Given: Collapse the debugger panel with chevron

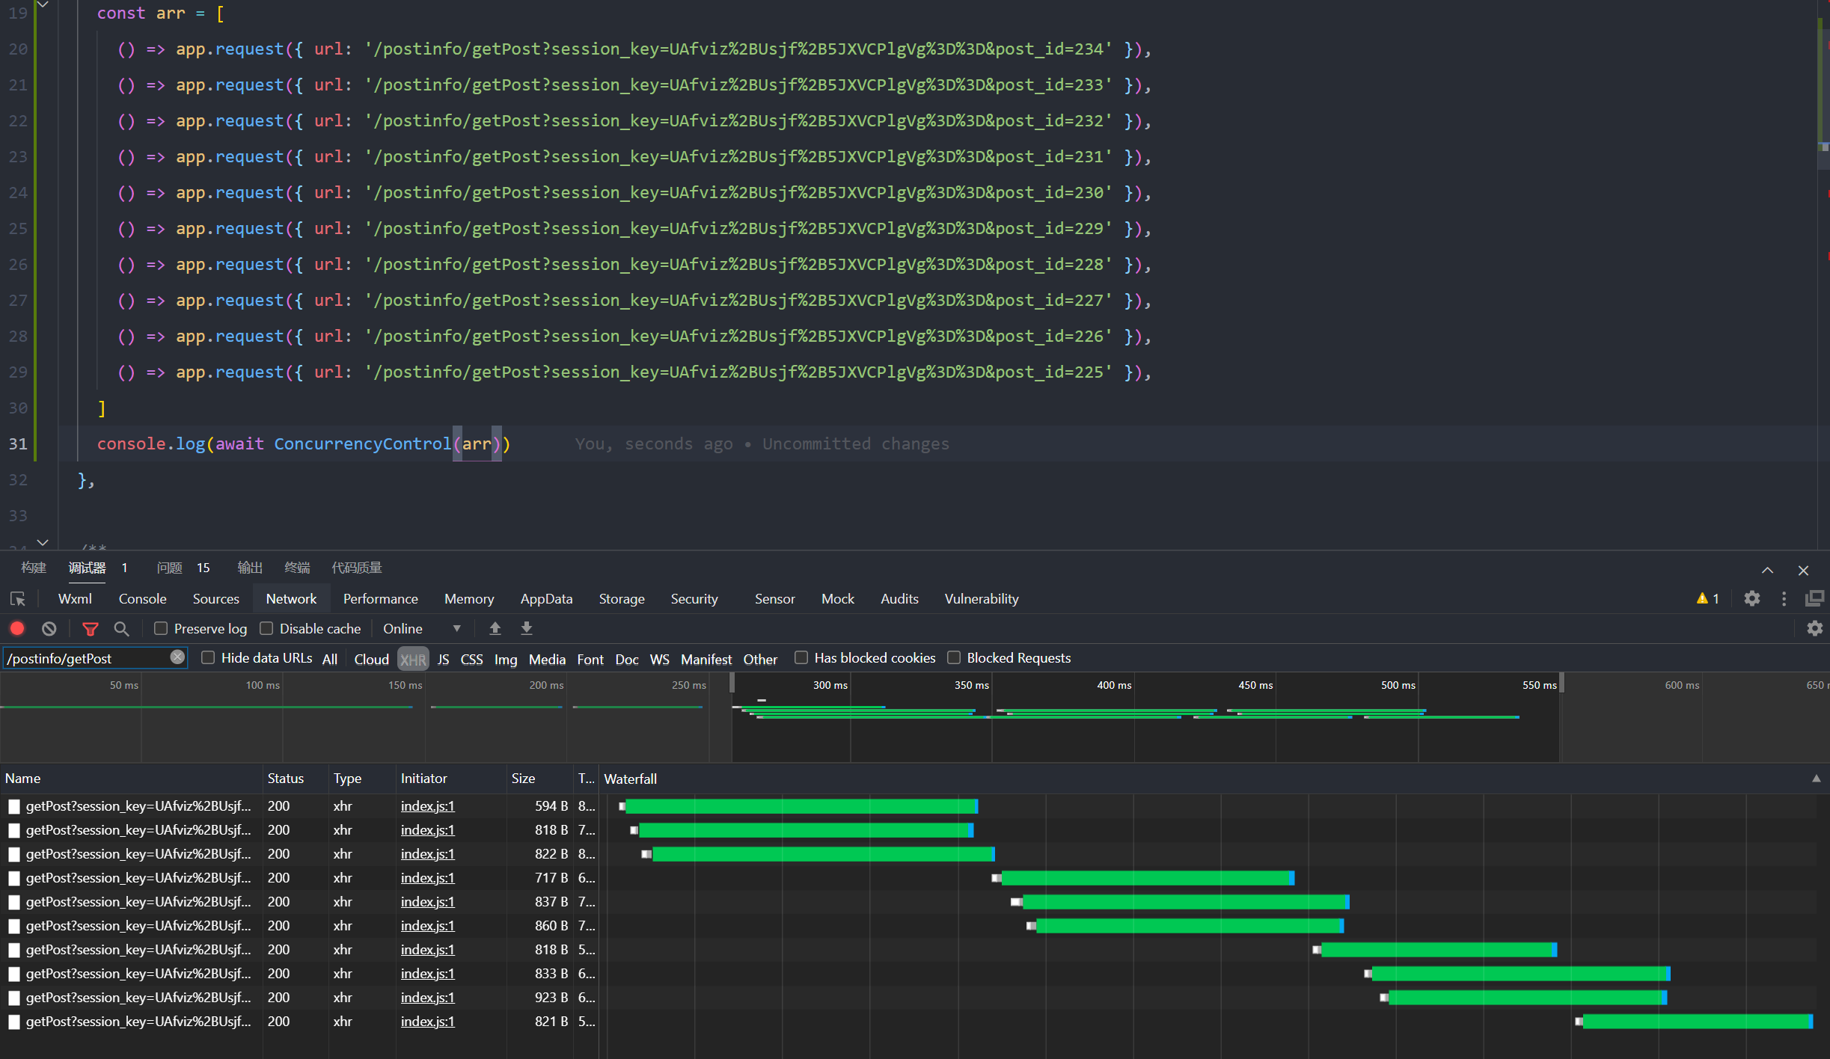Looking at the screenshot, I should pyautogui.click(x=1767, y=571).
